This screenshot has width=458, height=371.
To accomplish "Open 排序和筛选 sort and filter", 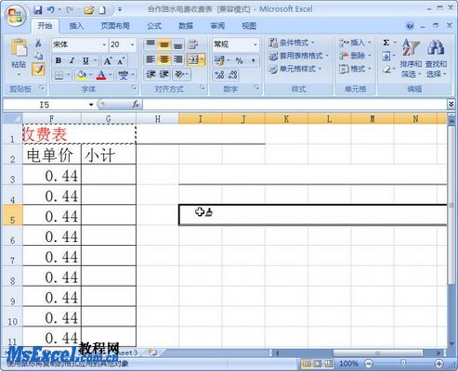I will click(411, 58).
